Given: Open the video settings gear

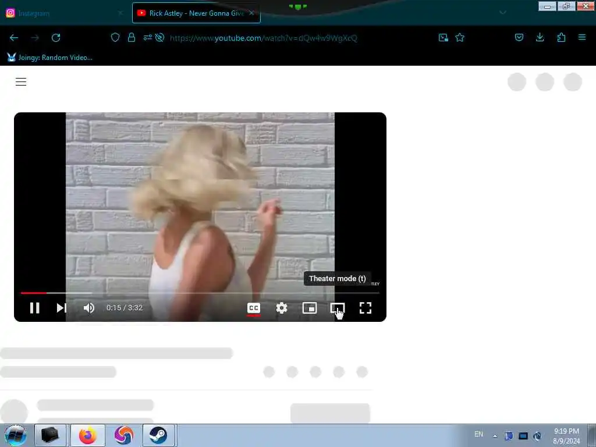Looking at the screenshot, I should [282, 308].
